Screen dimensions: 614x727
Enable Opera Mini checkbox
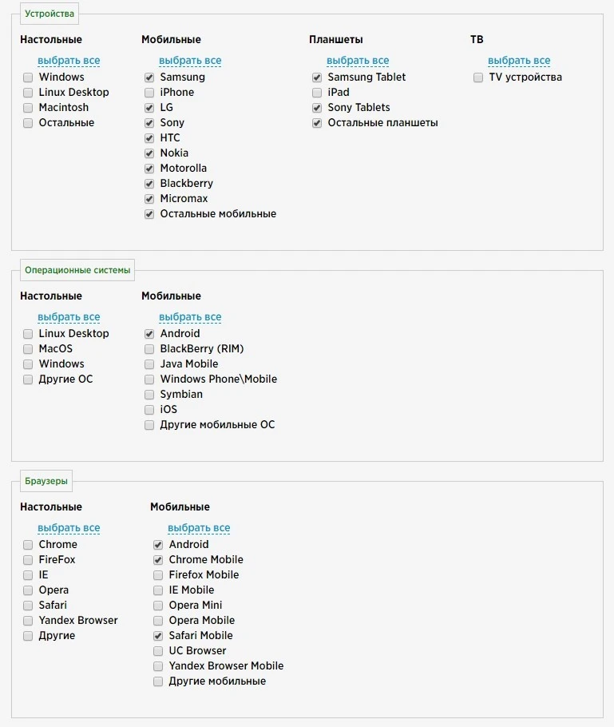pyautogui.click(x=158, y=606)
